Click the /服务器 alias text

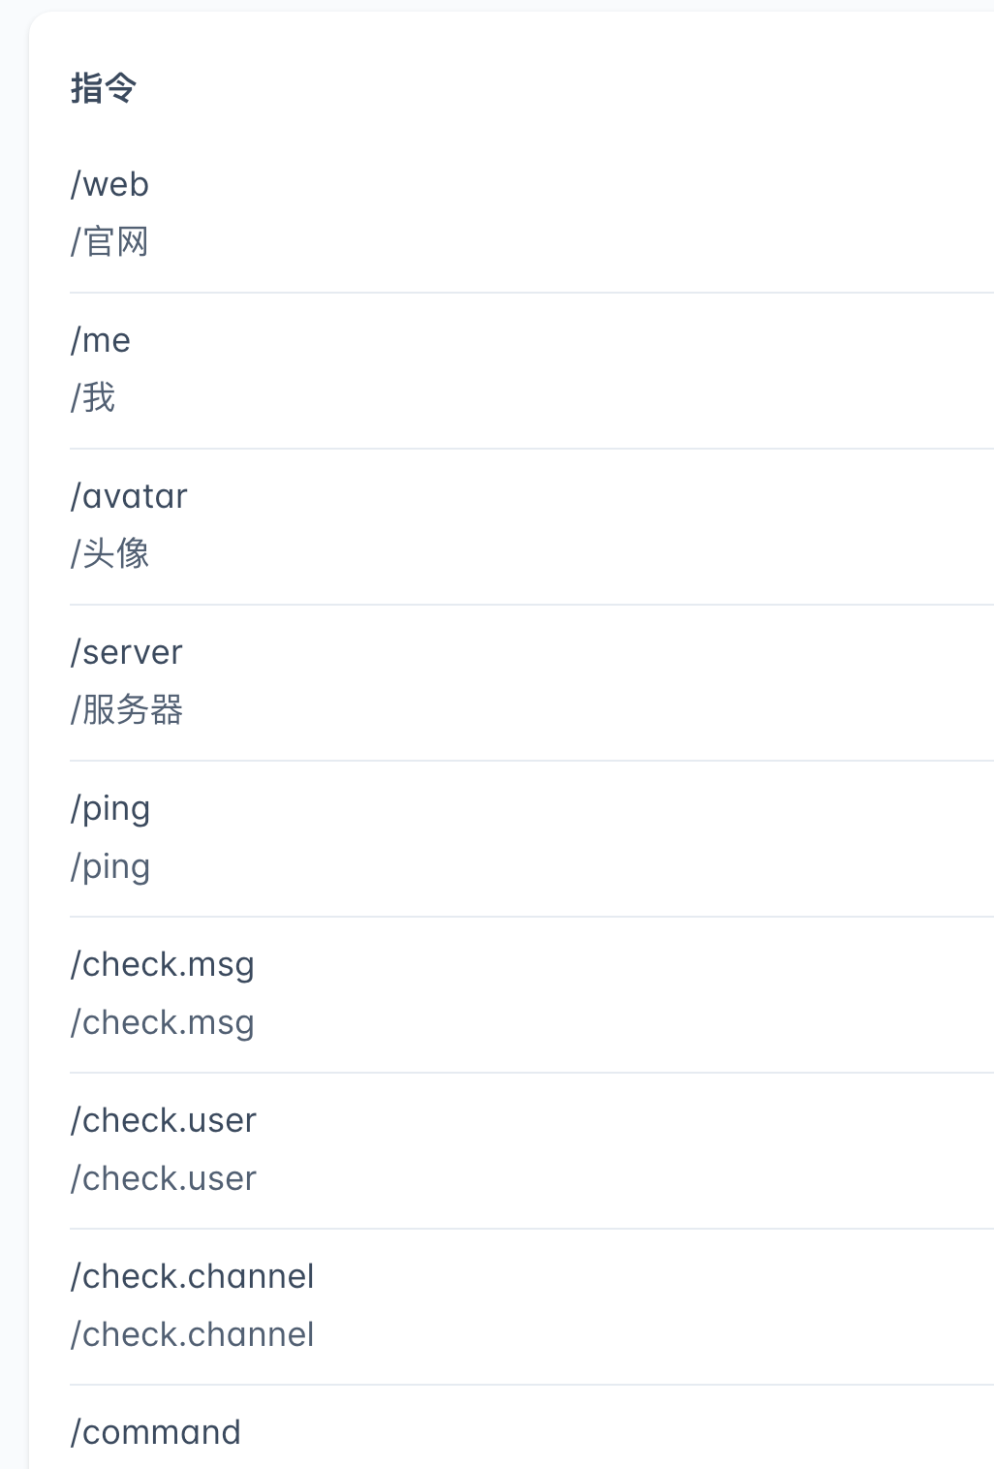(127, 710)
